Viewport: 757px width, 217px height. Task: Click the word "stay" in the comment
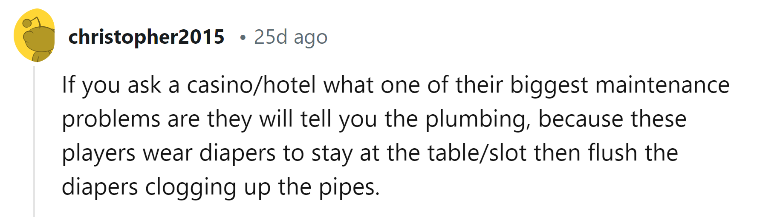(x=332, y=153)
